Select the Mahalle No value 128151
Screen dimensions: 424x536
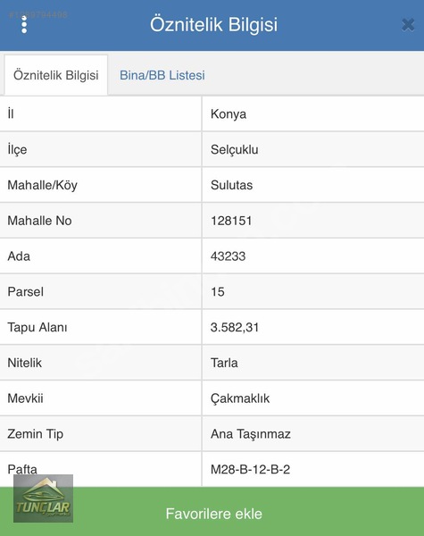pyautogui.click(x=231, y=221)
